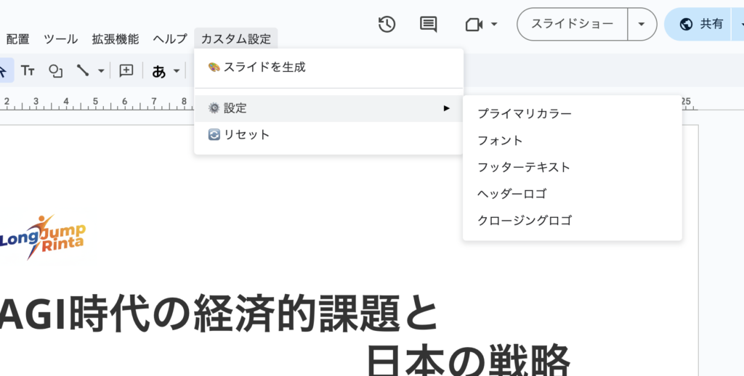Select the shape tool icon
Screen dimensions: 744x376
[x=55, y=70]
